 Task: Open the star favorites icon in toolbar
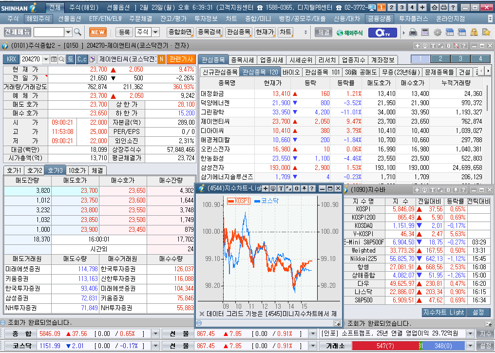point(486,32)
